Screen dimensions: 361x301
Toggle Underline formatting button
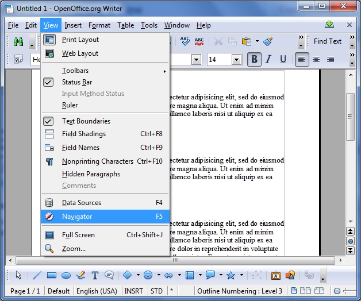coord(283,59)
